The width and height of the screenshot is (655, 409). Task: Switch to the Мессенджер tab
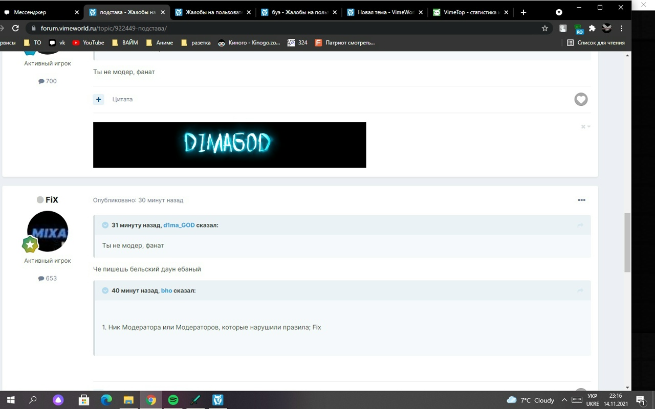tap(36, 12)
